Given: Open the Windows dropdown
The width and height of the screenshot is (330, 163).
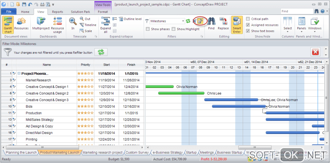Looking at the screenshot, I should [315, 25].
